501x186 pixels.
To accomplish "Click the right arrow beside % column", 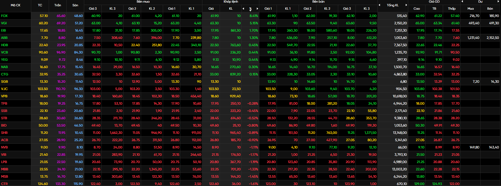I will click(257, 9).
